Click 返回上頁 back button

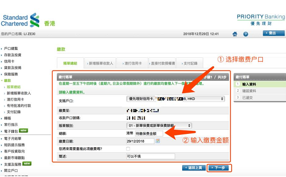pyautogui.click(x=194, y=168)
